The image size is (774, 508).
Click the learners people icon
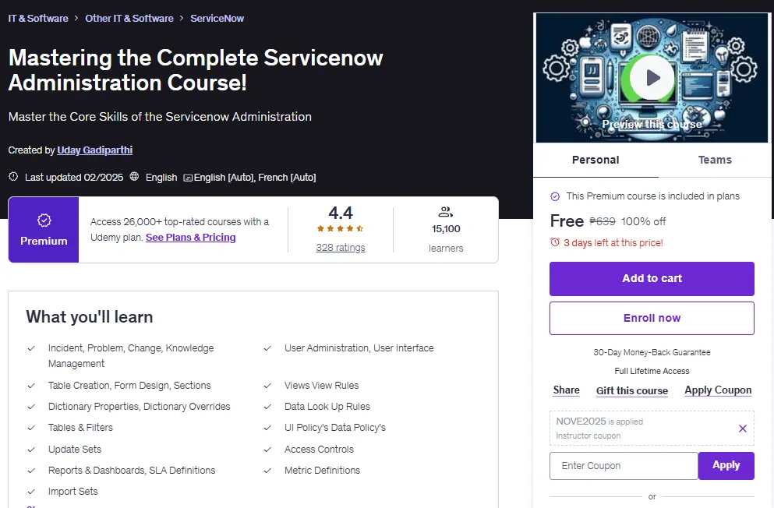(x=445, y=212)
